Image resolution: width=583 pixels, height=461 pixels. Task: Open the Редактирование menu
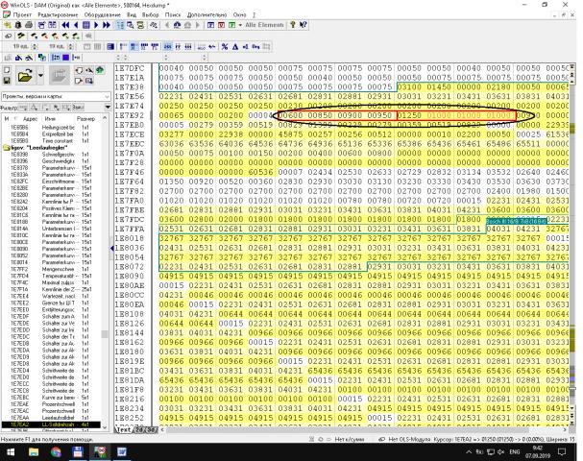coord(58,14)
